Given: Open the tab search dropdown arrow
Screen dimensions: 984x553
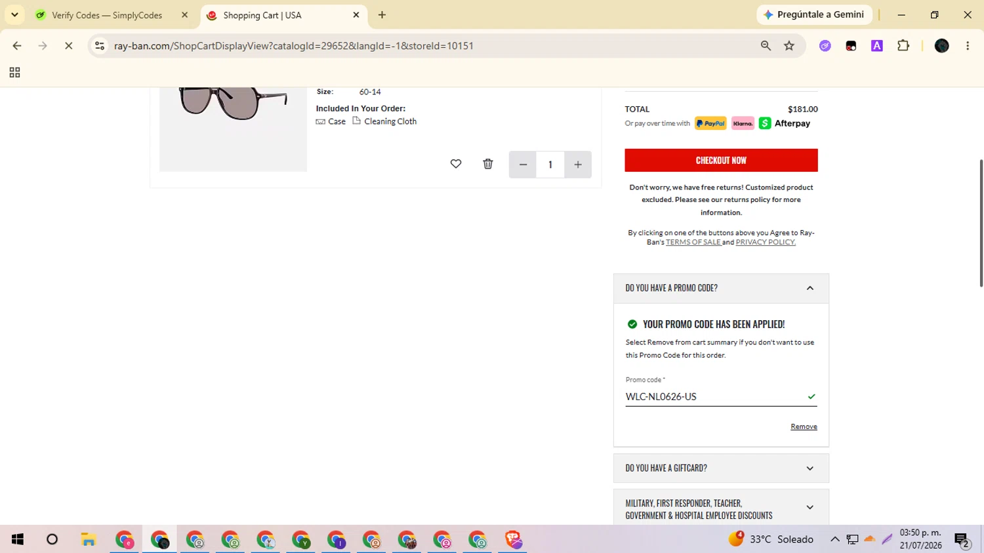Looking at the screenshot, I should click(14, 15).
